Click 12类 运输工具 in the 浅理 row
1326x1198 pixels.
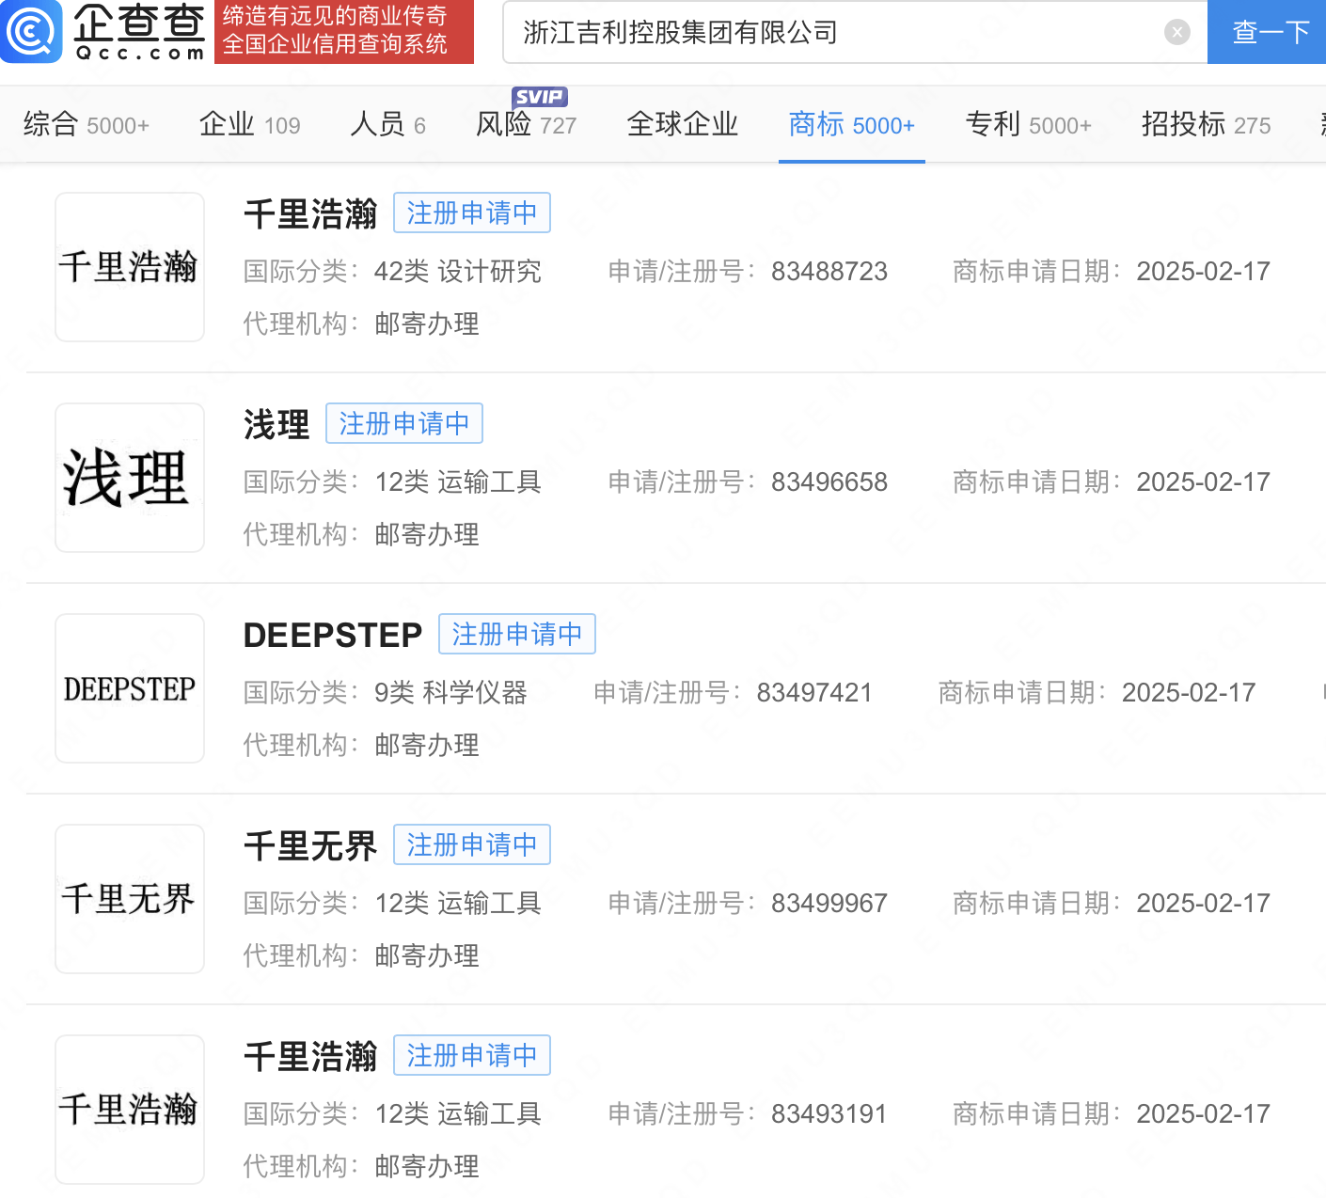pos(458,482)
